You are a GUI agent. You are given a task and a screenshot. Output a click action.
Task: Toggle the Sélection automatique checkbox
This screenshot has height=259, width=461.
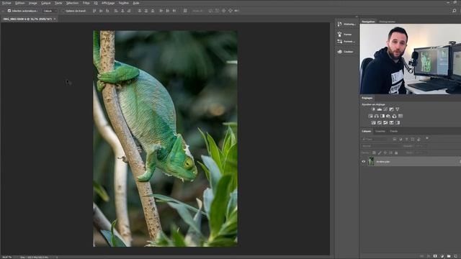(x=9, y=11)
